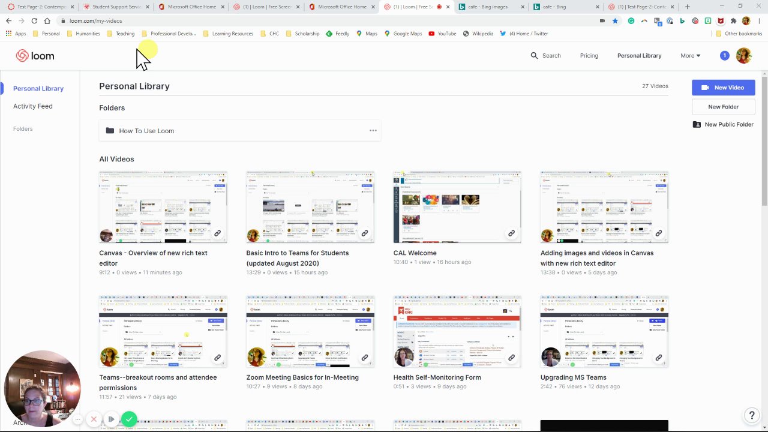The height and width of the screenshot is (432, 768).
Task: Open the CAL Welcome video thumbnail
Action: [x=457, y=207]
